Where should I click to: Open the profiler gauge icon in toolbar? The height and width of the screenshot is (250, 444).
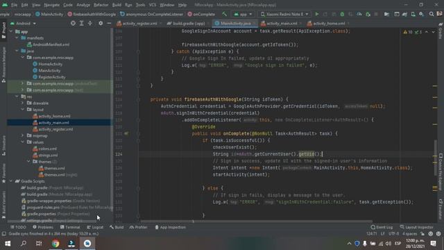359,14
